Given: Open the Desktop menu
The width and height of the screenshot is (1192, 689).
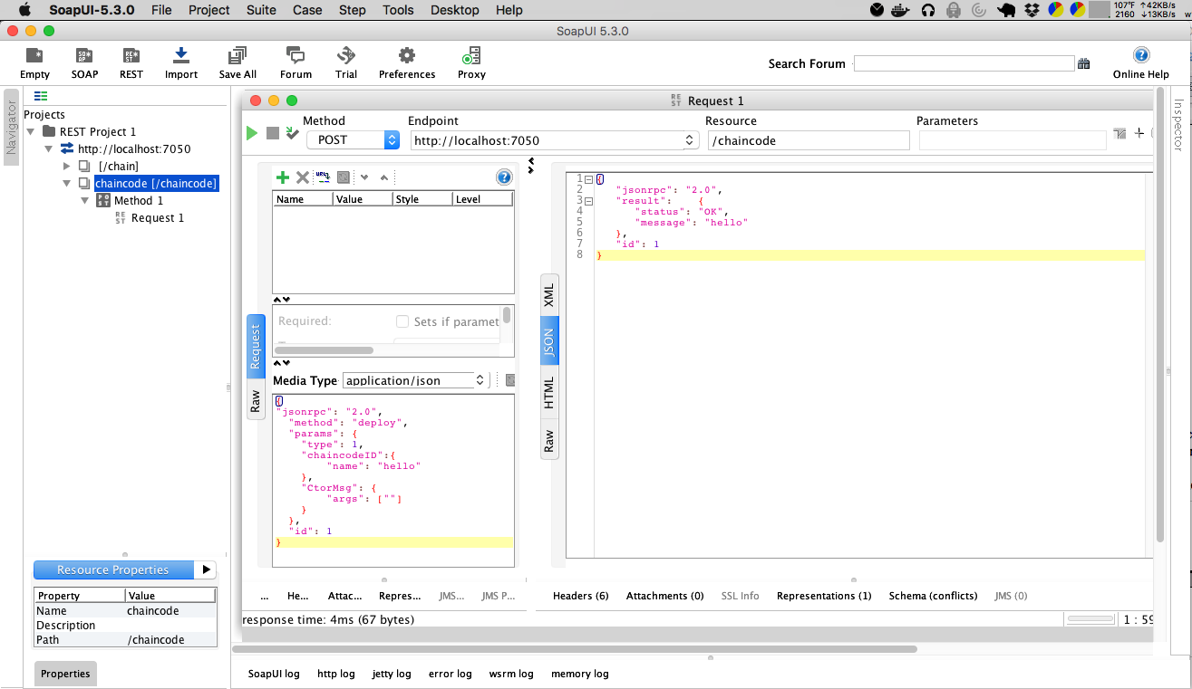Looking at the screenshot, I should 455,10.
